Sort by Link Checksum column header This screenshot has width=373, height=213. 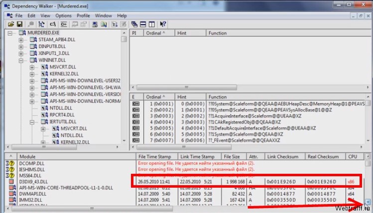(x=285, y=156)
